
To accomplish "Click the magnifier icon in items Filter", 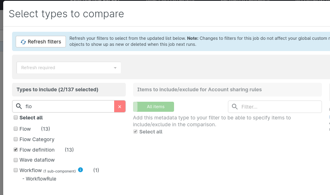I will click(x=235, y=107).
